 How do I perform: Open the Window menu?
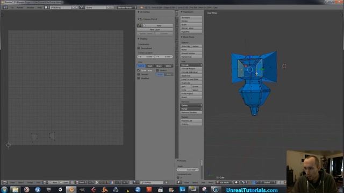point(31,8)
